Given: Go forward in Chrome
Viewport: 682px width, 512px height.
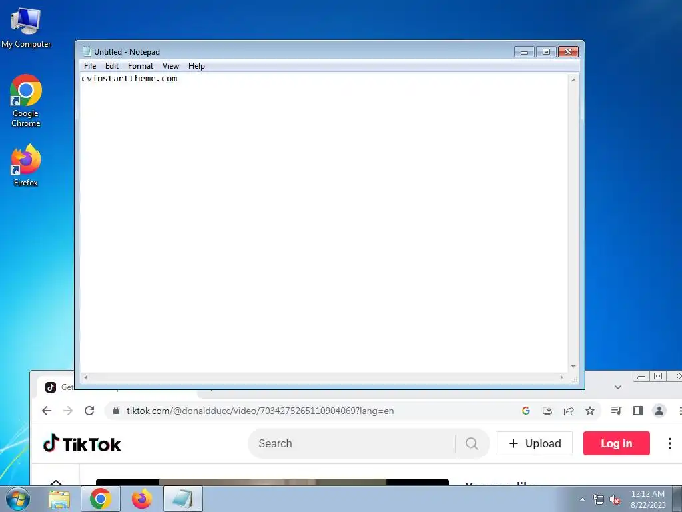Looking at the screenshot, I should pyautogui.click(x=68, y=411).
